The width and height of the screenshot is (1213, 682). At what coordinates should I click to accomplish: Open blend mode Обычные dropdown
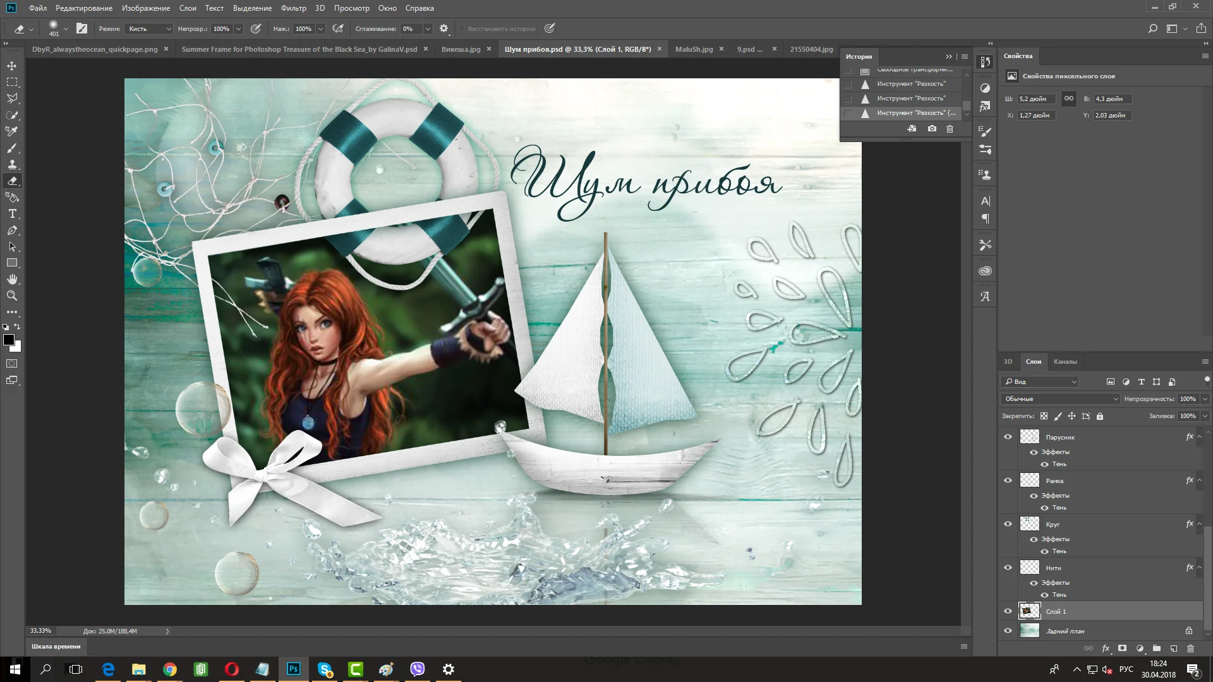click(1059, 399)
